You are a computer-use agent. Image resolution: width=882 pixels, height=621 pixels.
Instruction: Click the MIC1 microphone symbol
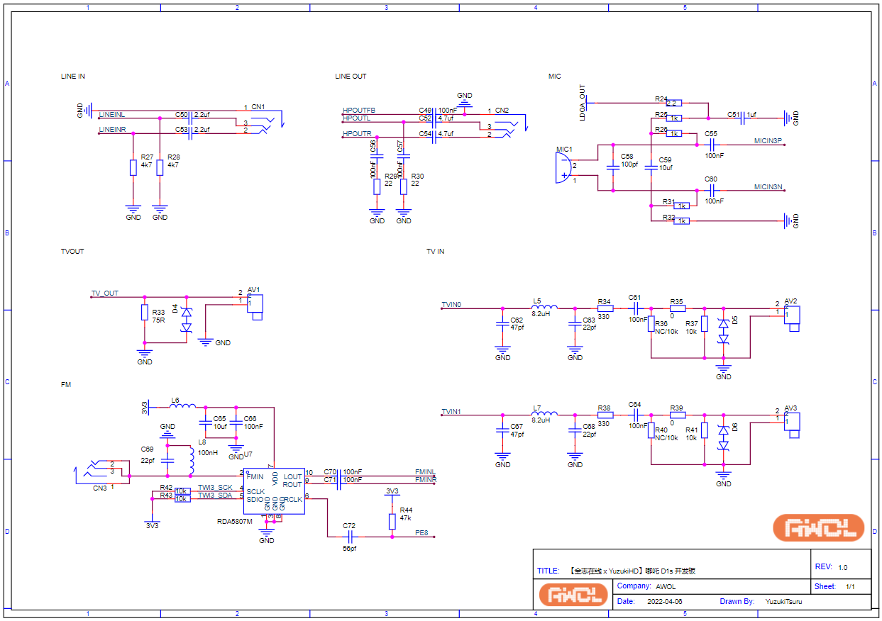563,167
